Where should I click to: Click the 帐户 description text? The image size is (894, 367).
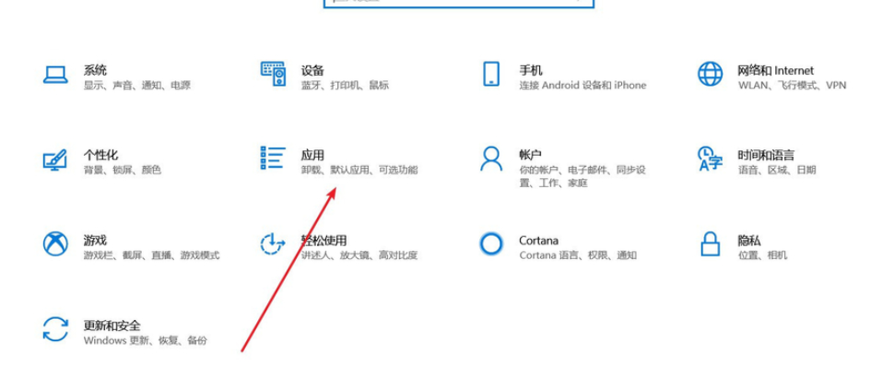[x=582, y=176]
